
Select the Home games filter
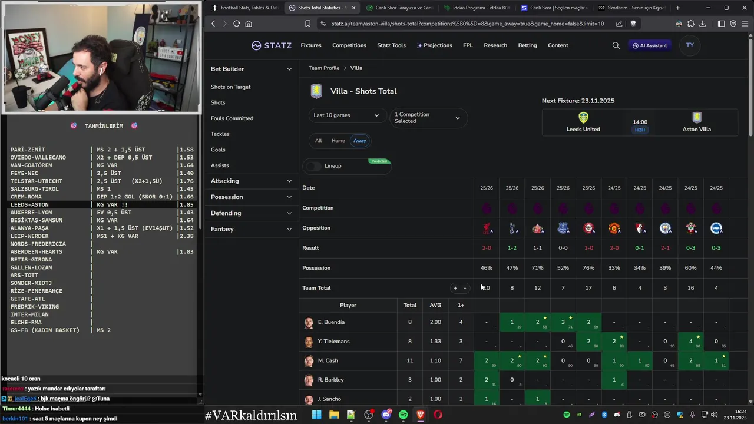tap(338, 140)
